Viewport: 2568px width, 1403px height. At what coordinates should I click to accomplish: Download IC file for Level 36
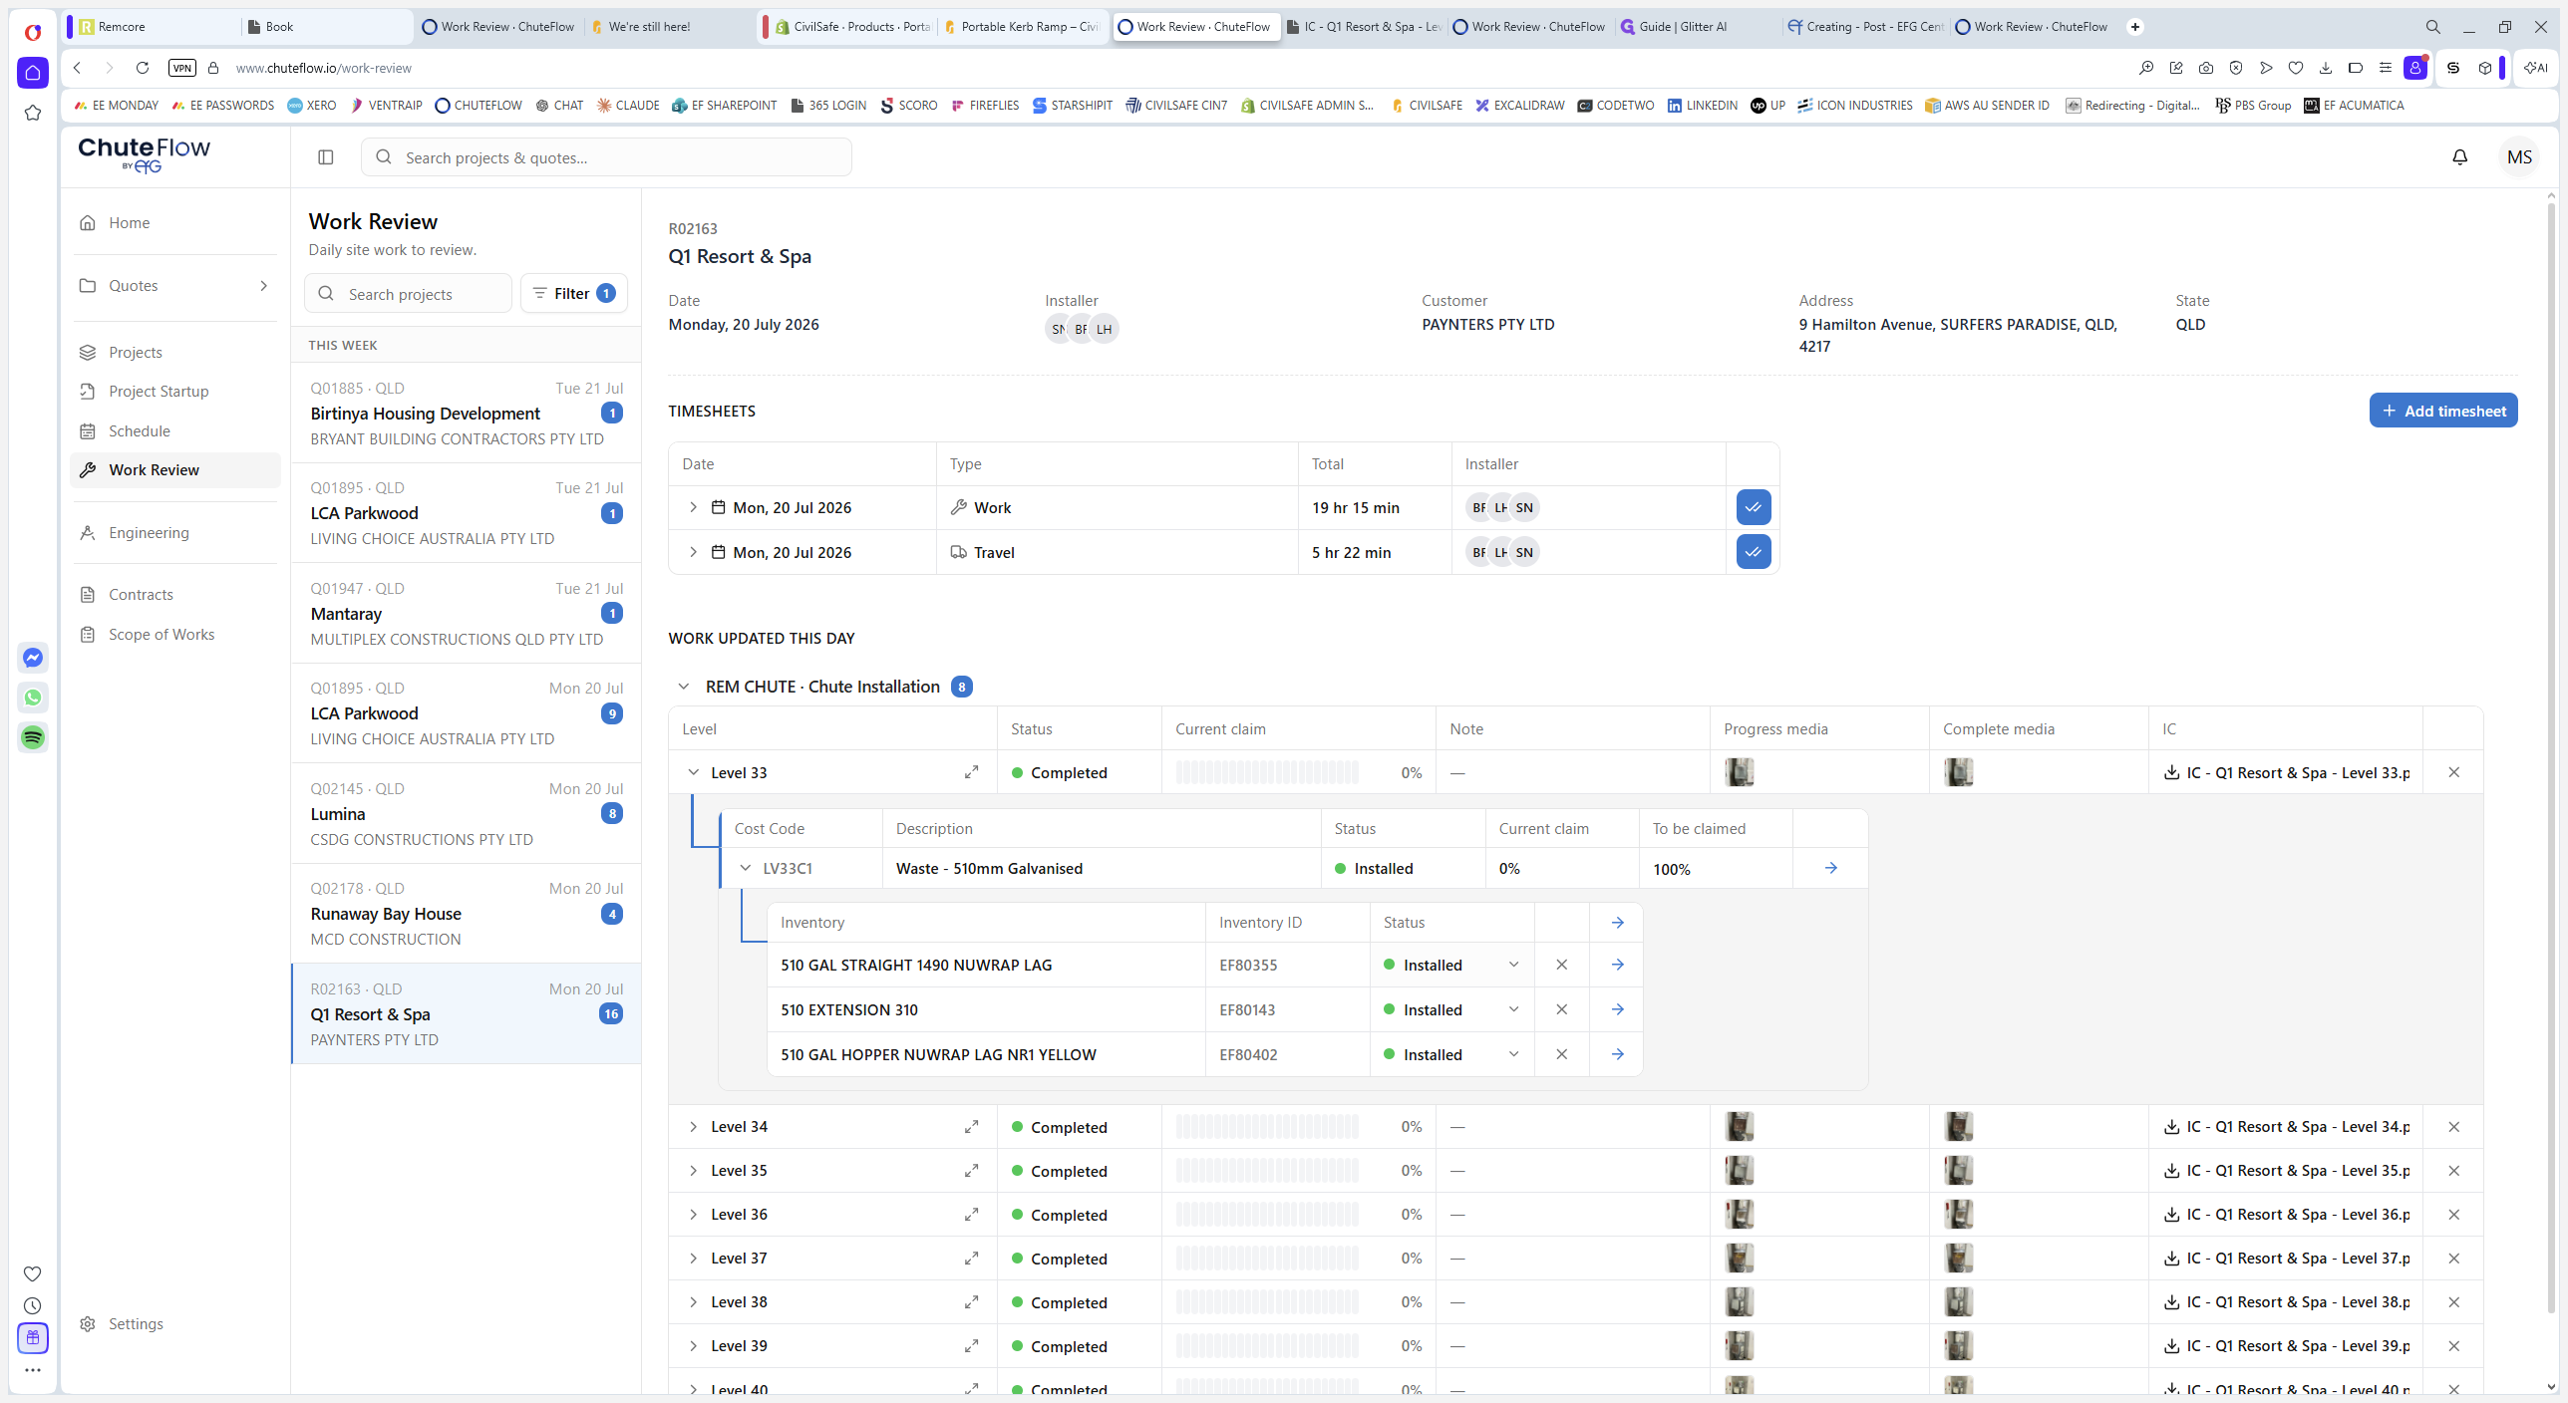coord(2286,1214)
